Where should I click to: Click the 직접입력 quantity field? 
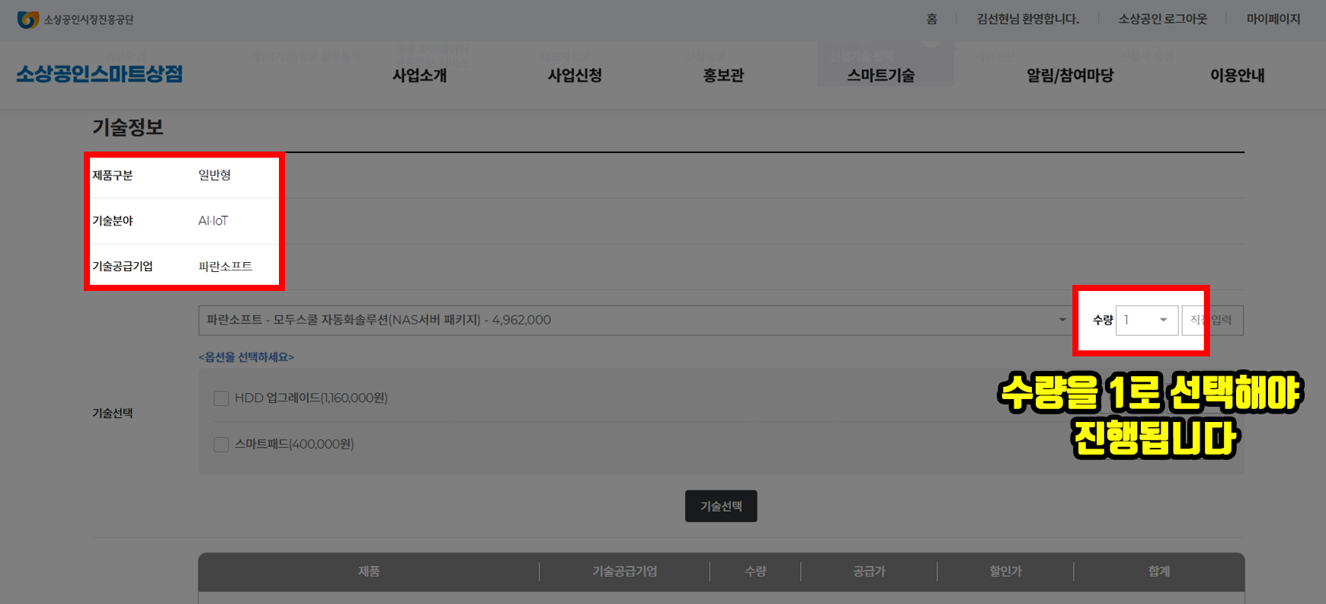pos(1212,320)
